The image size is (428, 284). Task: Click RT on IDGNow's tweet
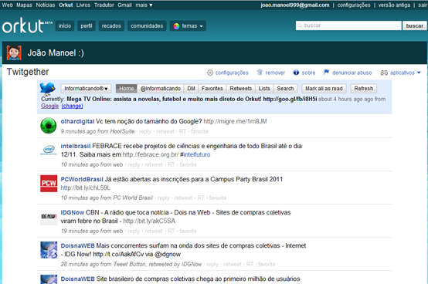pyautogui.click(x=172, y=231)
